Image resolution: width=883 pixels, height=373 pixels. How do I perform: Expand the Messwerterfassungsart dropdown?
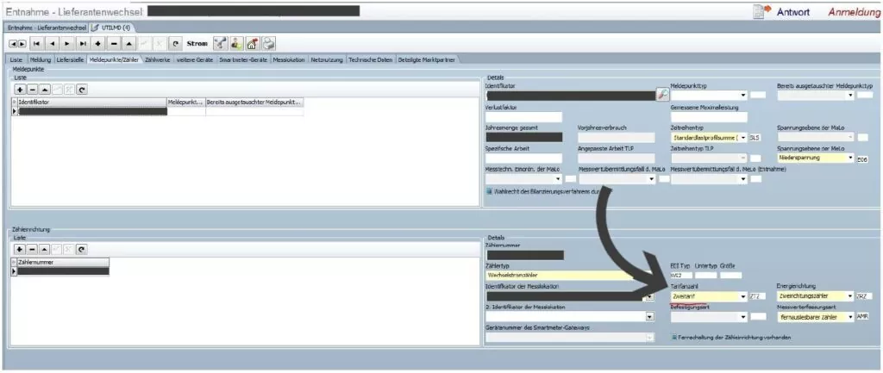[849, 316]
